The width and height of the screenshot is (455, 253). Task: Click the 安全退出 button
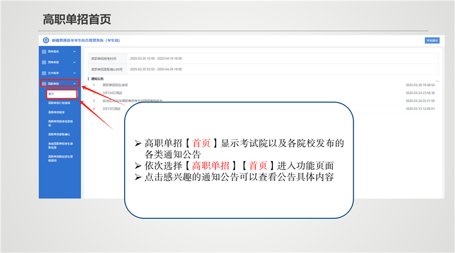tap(432, 40)
